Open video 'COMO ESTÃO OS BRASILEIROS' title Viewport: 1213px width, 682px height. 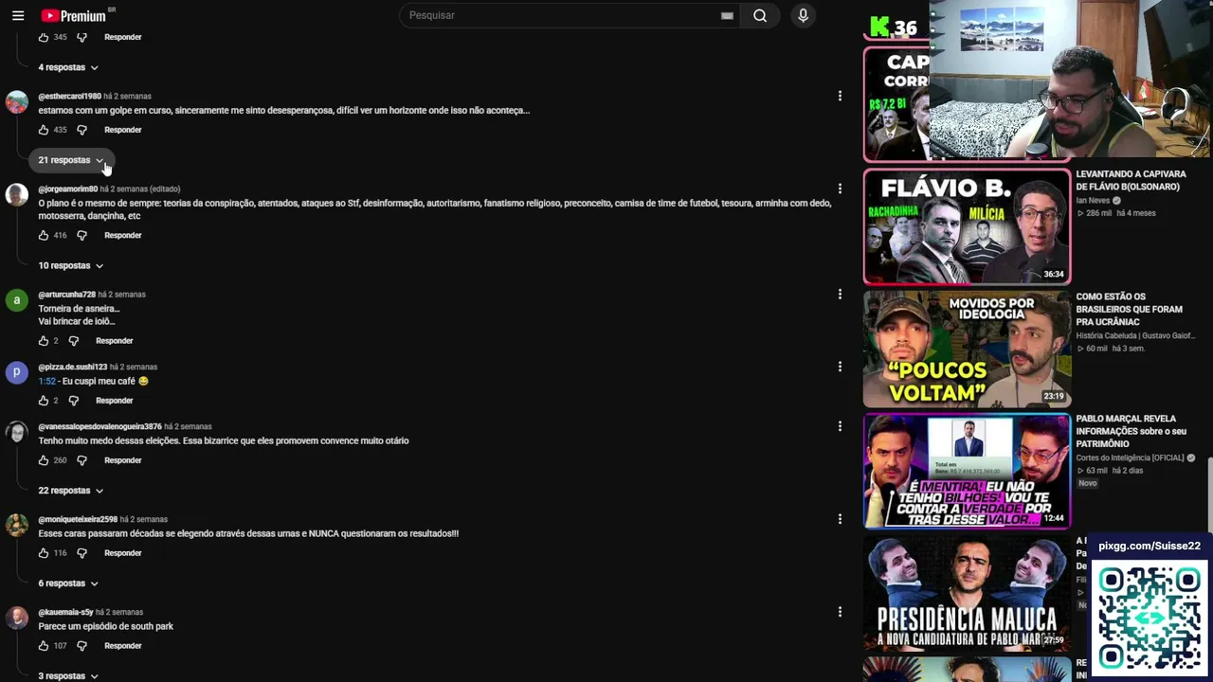(1130, 309)
